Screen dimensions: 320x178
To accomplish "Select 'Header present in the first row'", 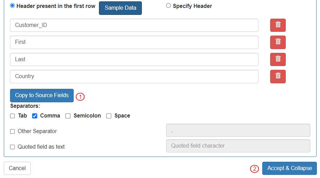I will pyautogui.click(x=12, y=6).
